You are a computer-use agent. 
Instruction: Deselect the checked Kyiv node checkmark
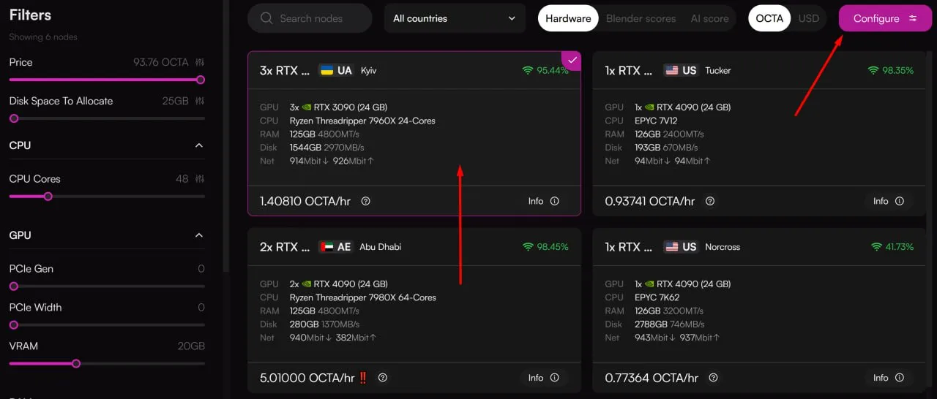(x=572, y=59)
